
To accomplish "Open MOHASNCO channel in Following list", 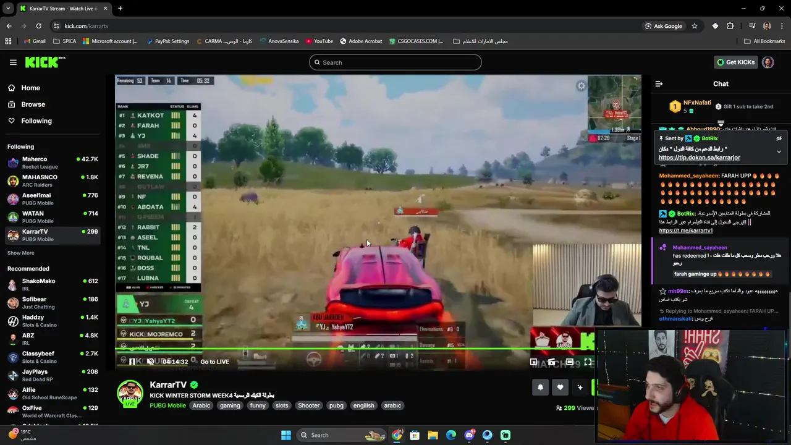I will 53,180.
